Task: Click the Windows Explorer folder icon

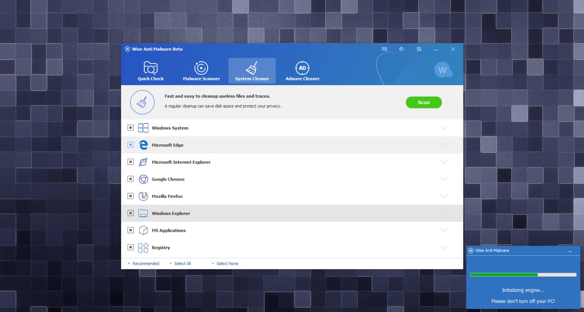Action: click(x=143, y=213)
